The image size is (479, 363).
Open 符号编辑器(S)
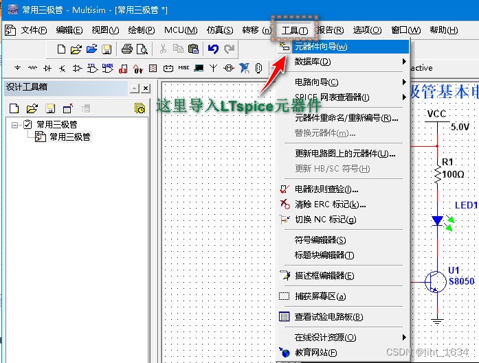tap(344, 240)
